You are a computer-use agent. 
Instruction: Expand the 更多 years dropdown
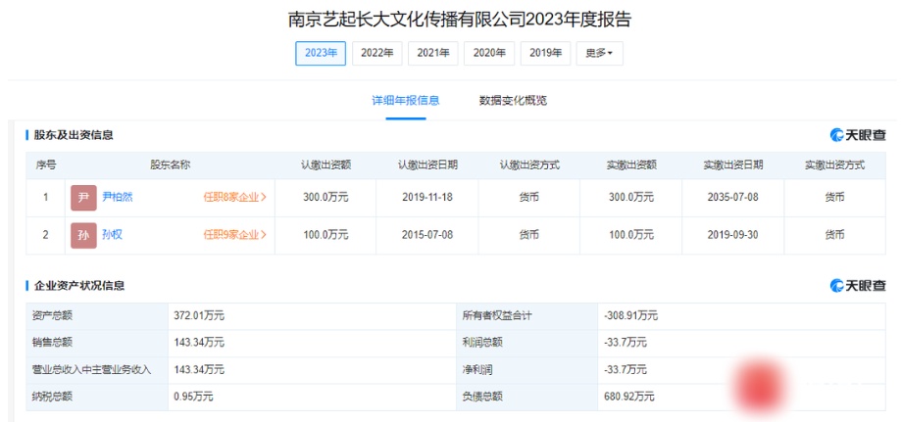pyautogui.click(x=599, y=54)
